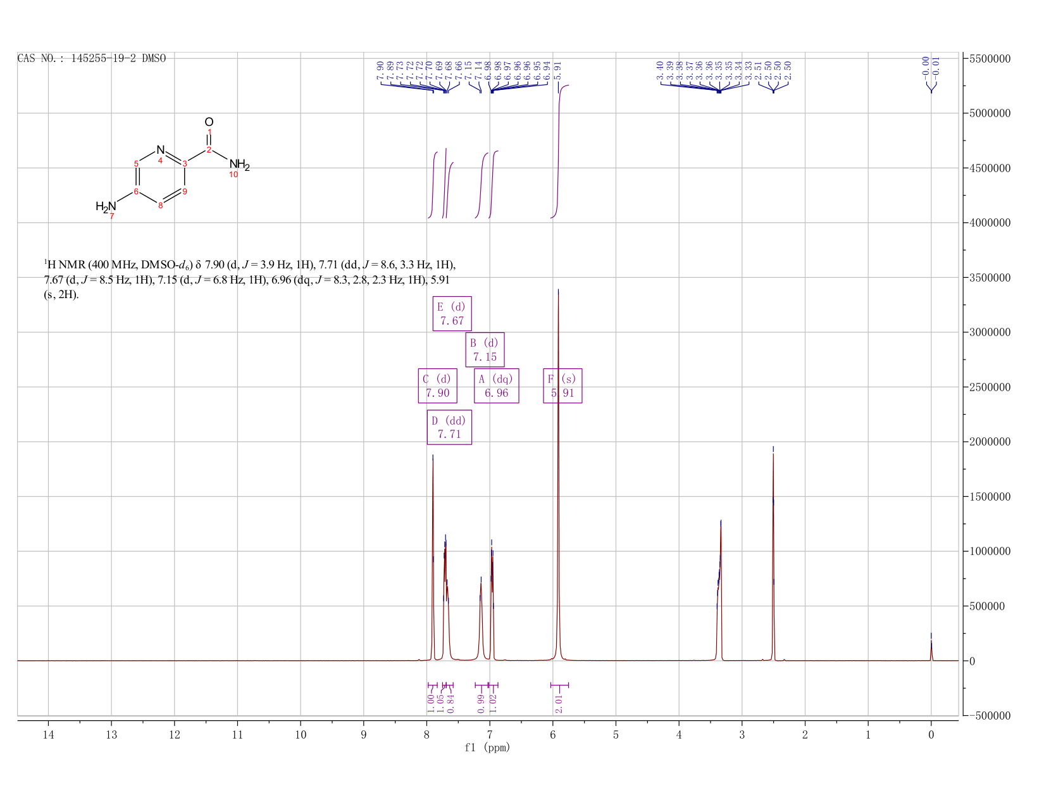
Task: Click the f1 (ppm) axis label
Action: pos(487,748)
